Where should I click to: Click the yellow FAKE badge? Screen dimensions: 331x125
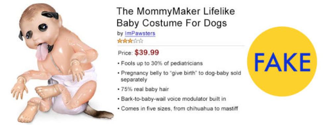coord(282,61)
